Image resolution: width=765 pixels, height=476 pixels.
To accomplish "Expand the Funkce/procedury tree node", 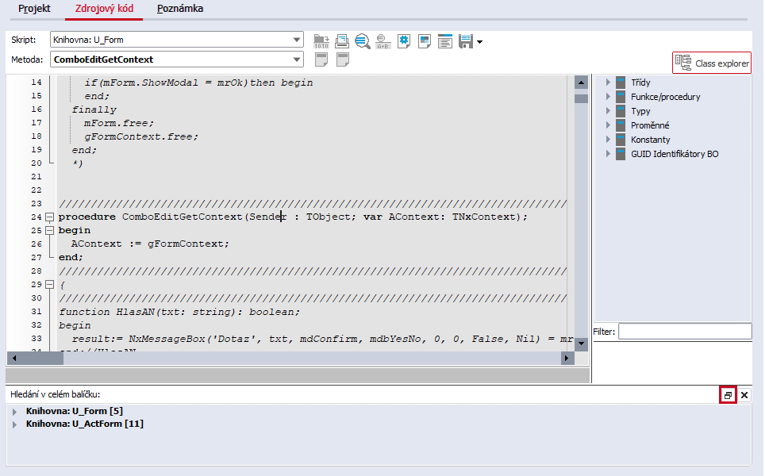I will click(608, 97).
